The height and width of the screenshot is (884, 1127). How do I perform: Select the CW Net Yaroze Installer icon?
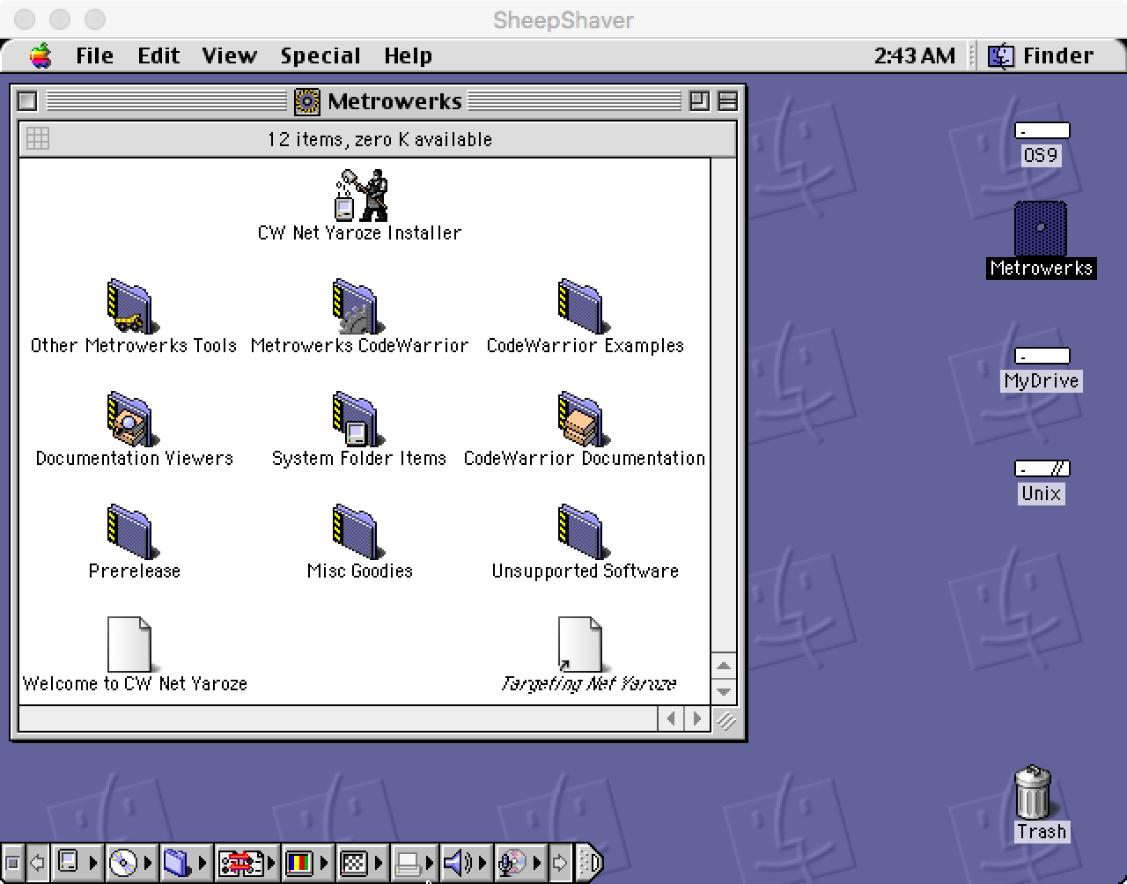tap(360, 195)
